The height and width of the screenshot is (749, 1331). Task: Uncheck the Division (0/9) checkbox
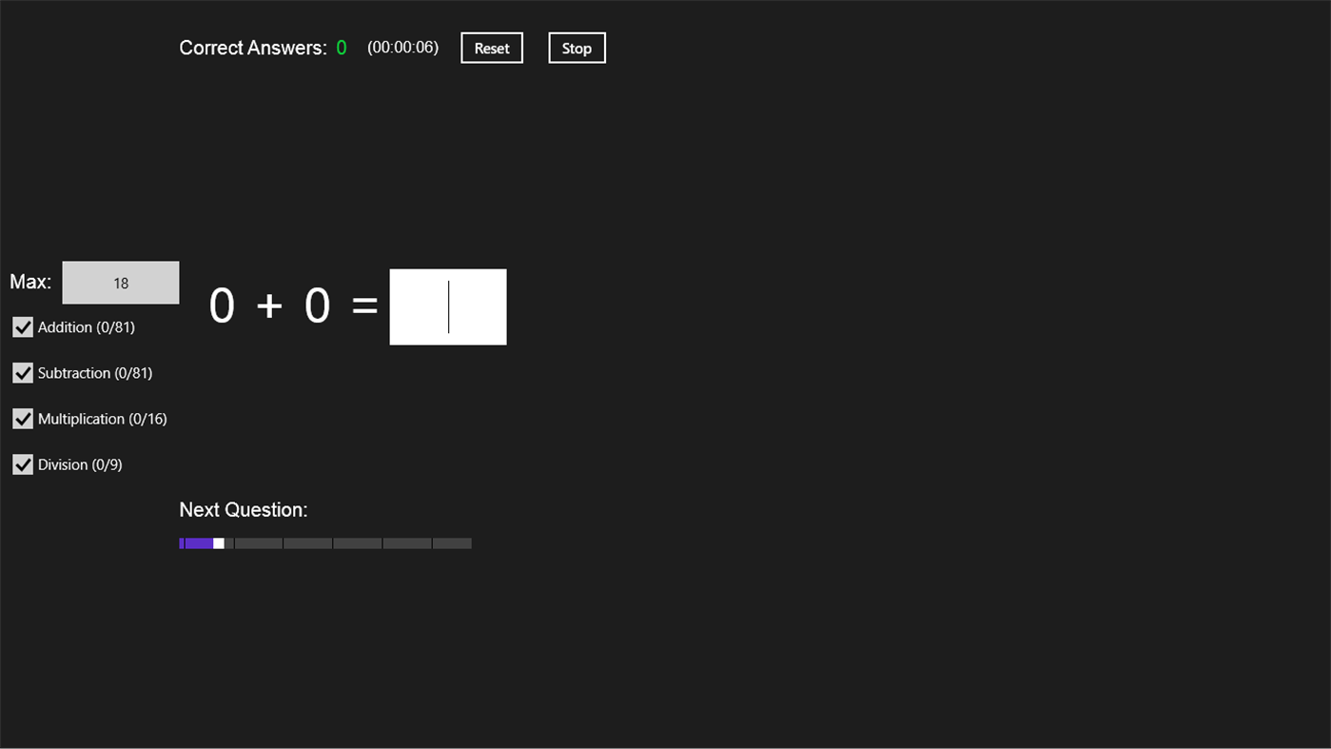[x=22, y=464]
